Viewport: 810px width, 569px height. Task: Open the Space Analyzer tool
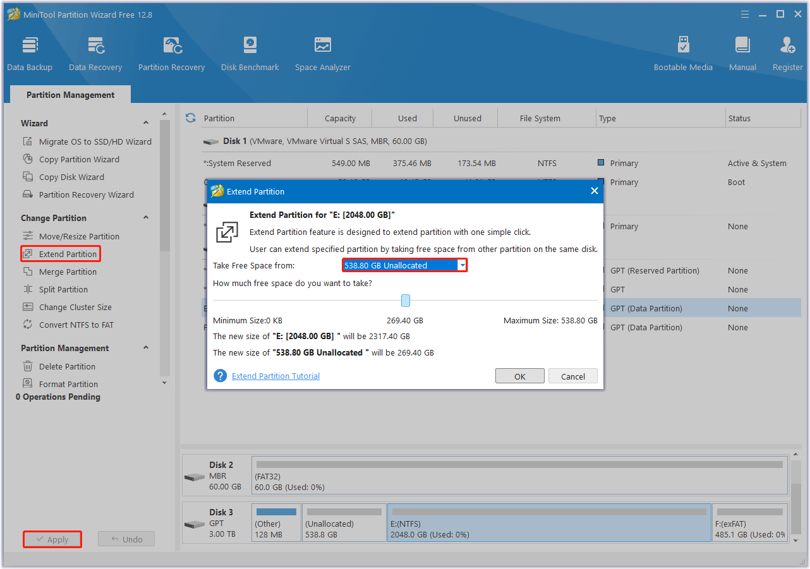click(323, 54)
